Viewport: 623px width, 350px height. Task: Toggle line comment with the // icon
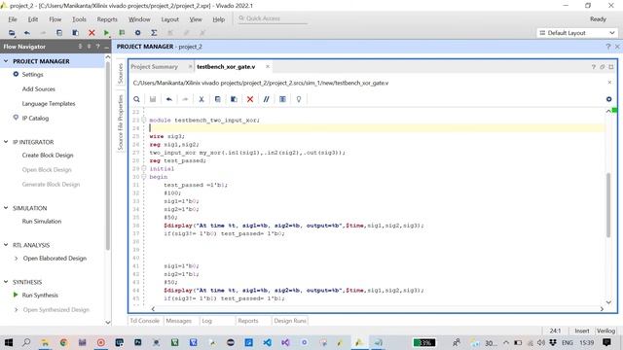tap(266, 99)
